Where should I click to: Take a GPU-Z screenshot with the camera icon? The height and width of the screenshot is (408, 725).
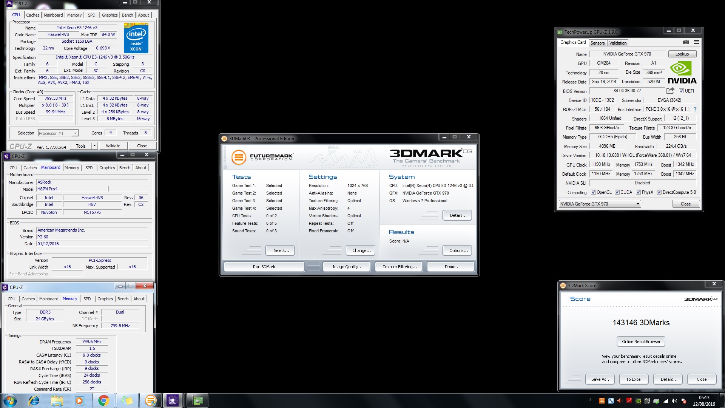(x=686, y=42)
